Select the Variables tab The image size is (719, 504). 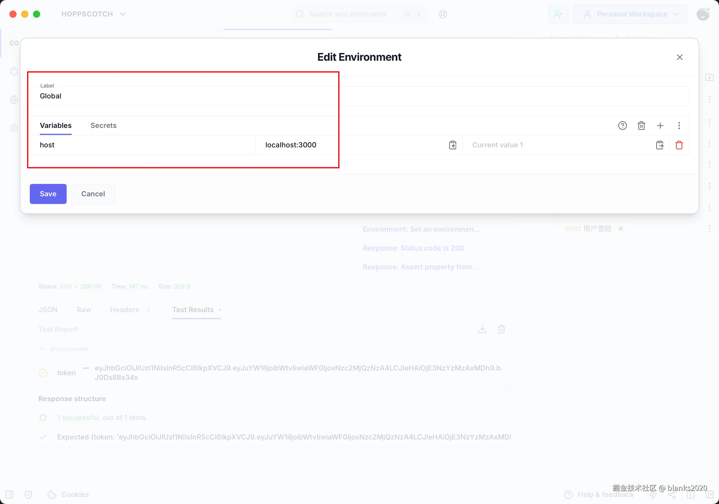tap(56, 126)
